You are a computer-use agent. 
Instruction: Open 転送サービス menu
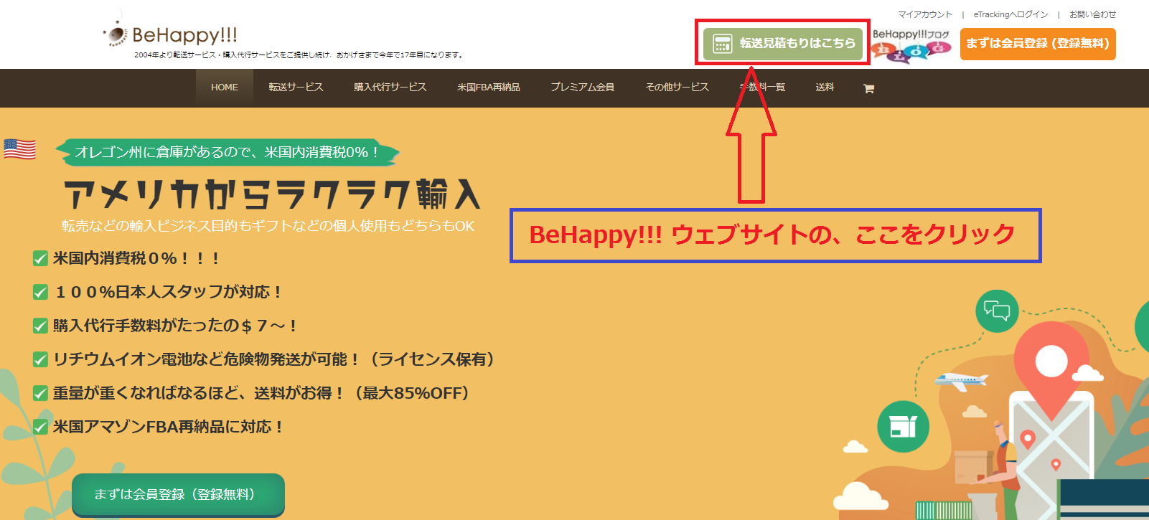(296, 88)
